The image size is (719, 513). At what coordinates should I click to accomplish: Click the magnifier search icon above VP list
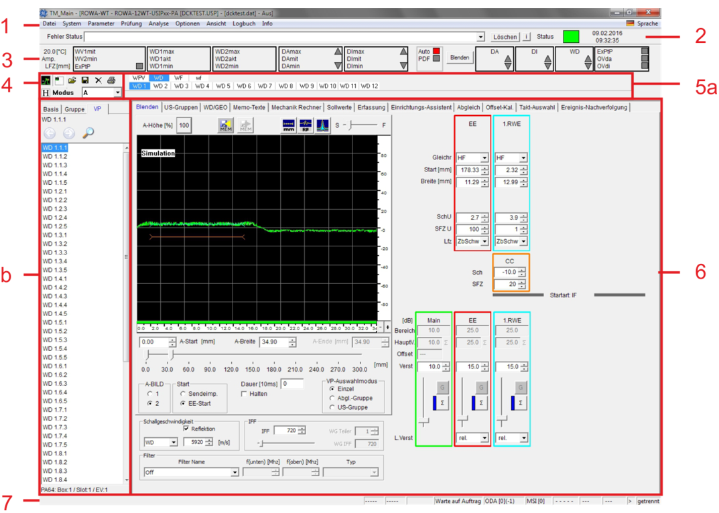(x=88, y=133)
